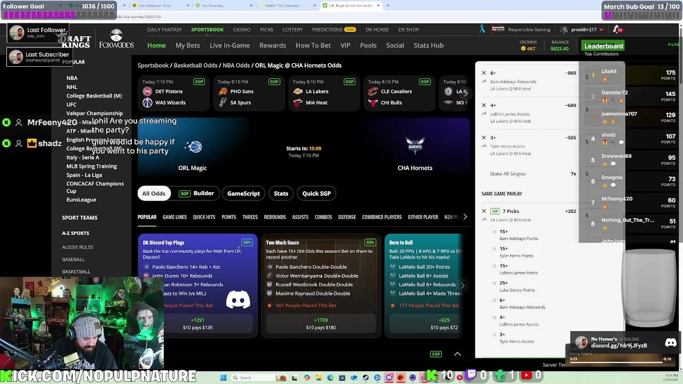Bet the +1291 DK Discord Top Plays parlay

(197, 324)
